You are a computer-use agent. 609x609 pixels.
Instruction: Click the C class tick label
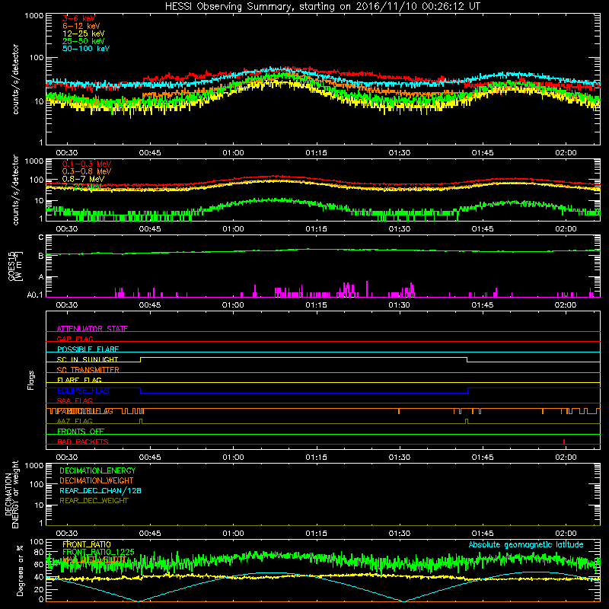(41, 238)
